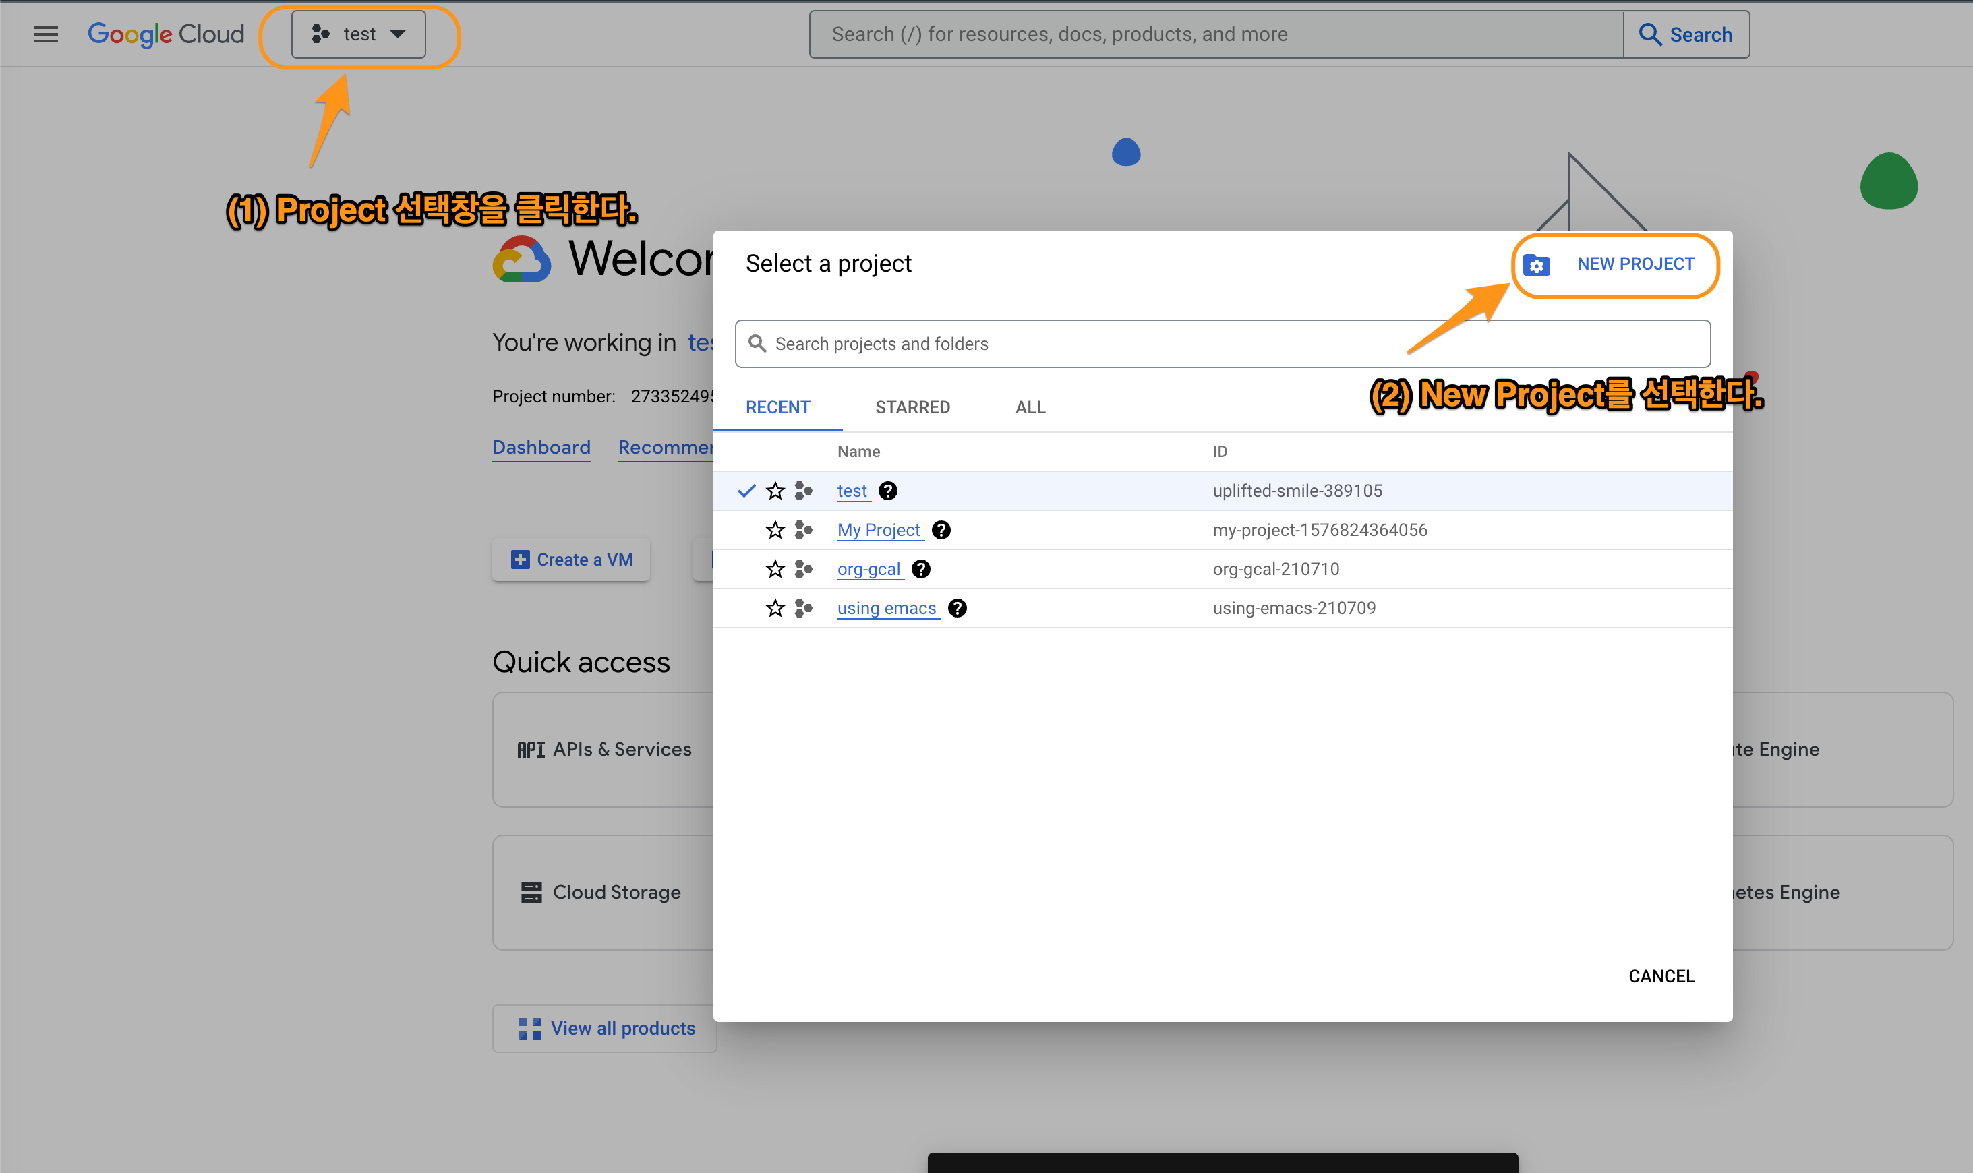Click help icon beside My Project
Screen dimensions: 1973x1173
[941, 530]
